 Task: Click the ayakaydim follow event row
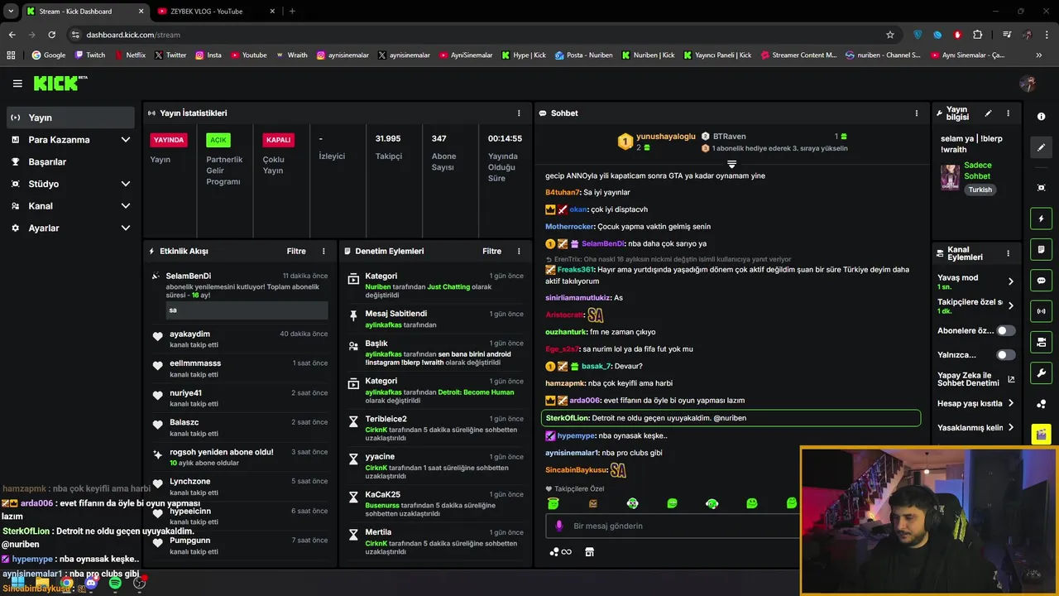(240, 339)
